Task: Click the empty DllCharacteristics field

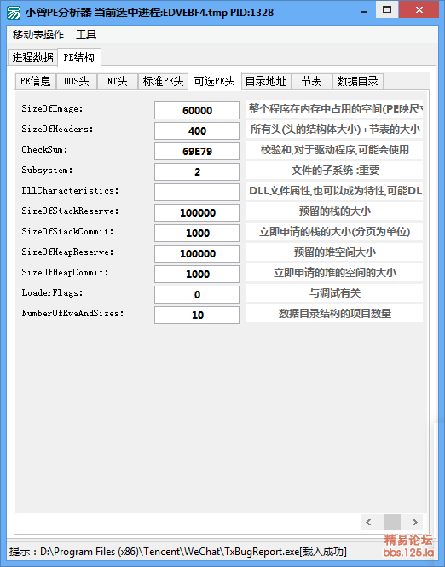Action: (197, 192)
